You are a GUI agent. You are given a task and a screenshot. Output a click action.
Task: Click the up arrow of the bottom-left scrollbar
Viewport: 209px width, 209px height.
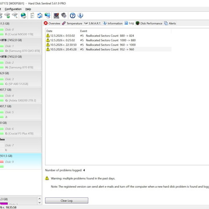(40, 199)
